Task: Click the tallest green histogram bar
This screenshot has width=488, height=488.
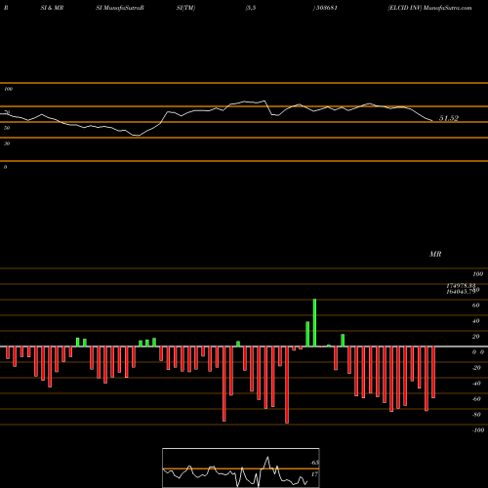Action: (314, 323)
